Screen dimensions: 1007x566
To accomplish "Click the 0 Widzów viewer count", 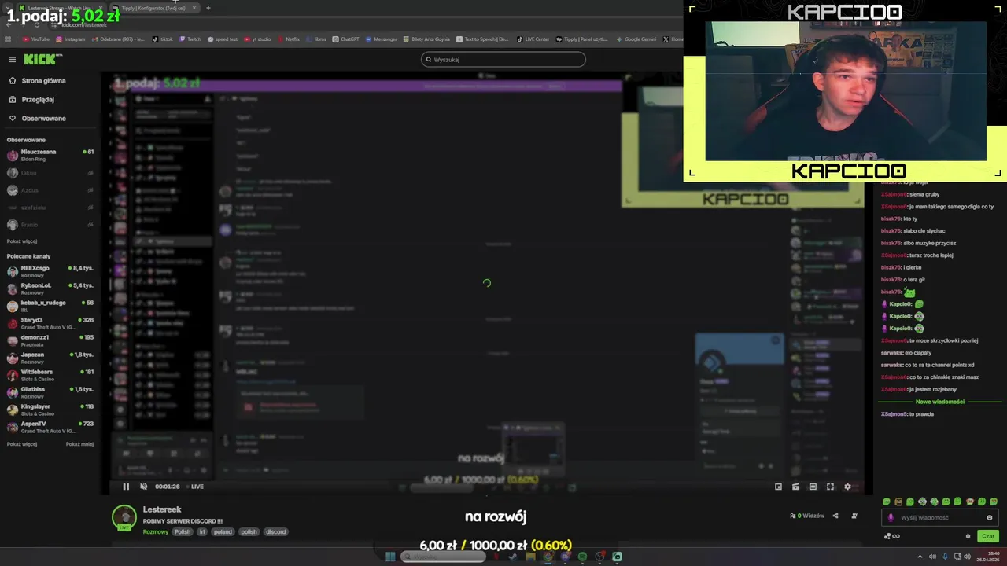I will (x=807, y=516).
